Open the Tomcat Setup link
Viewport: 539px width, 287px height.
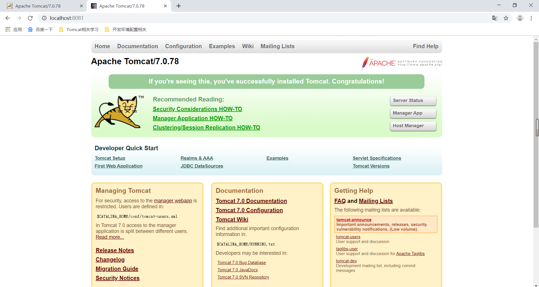[110, 158]
